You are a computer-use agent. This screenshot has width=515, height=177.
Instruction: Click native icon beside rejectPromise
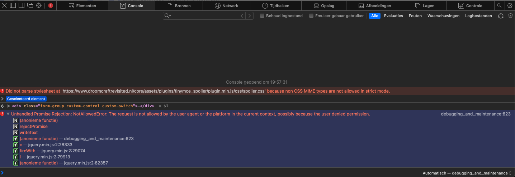15,127
